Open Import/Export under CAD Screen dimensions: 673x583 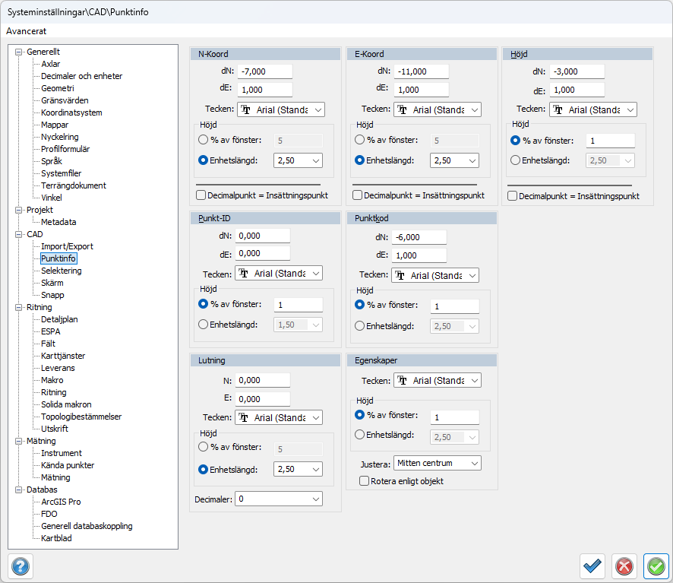tap(67, 246)
